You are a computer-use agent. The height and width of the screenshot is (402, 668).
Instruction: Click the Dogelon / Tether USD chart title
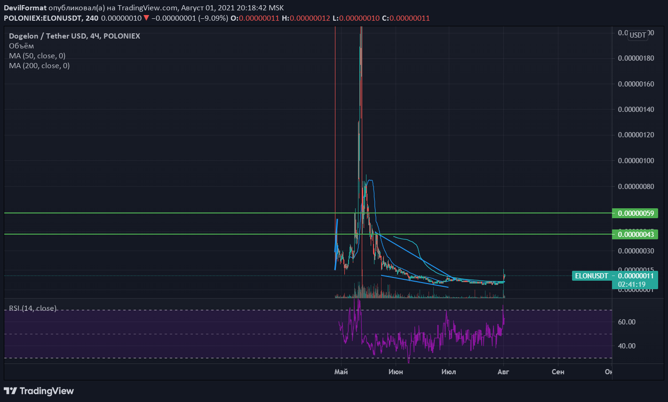[74, 36]
